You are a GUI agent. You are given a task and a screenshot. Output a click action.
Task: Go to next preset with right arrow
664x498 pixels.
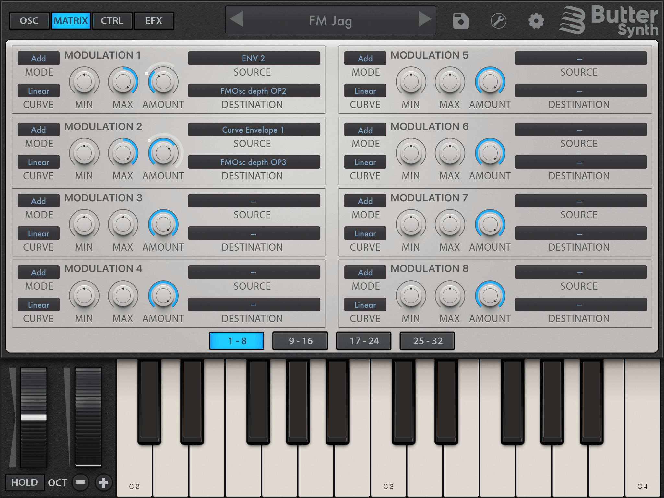pos(425,19)
